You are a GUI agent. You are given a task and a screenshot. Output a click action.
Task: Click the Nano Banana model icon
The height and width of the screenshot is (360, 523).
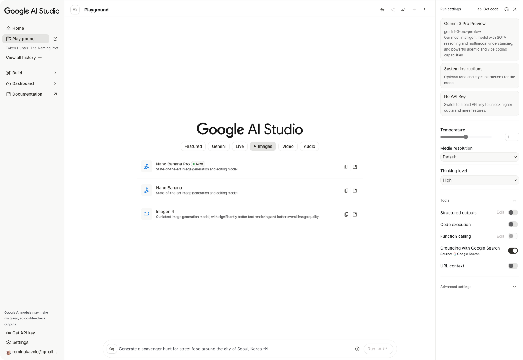(x=147, y=190)
